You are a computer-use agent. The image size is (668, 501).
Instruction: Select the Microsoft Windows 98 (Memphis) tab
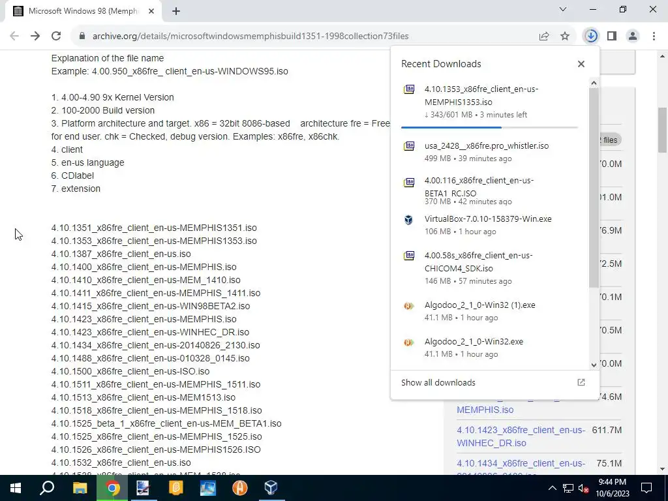click(x=83, y=11)
